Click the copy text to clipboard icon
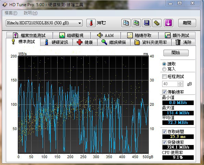Viewport: 204px width, 165px height. [x=126, y=23]
